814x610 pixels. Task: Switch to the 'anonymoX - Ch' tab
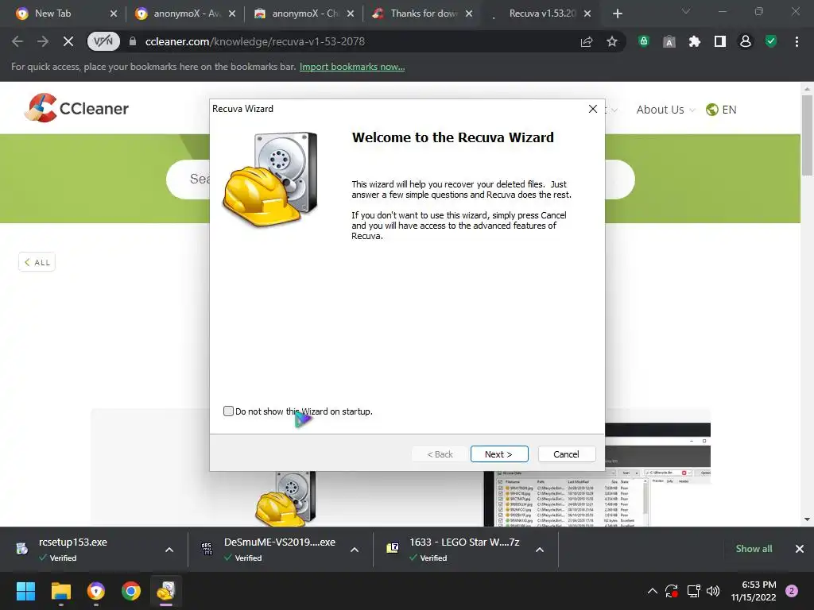[304, 14]
